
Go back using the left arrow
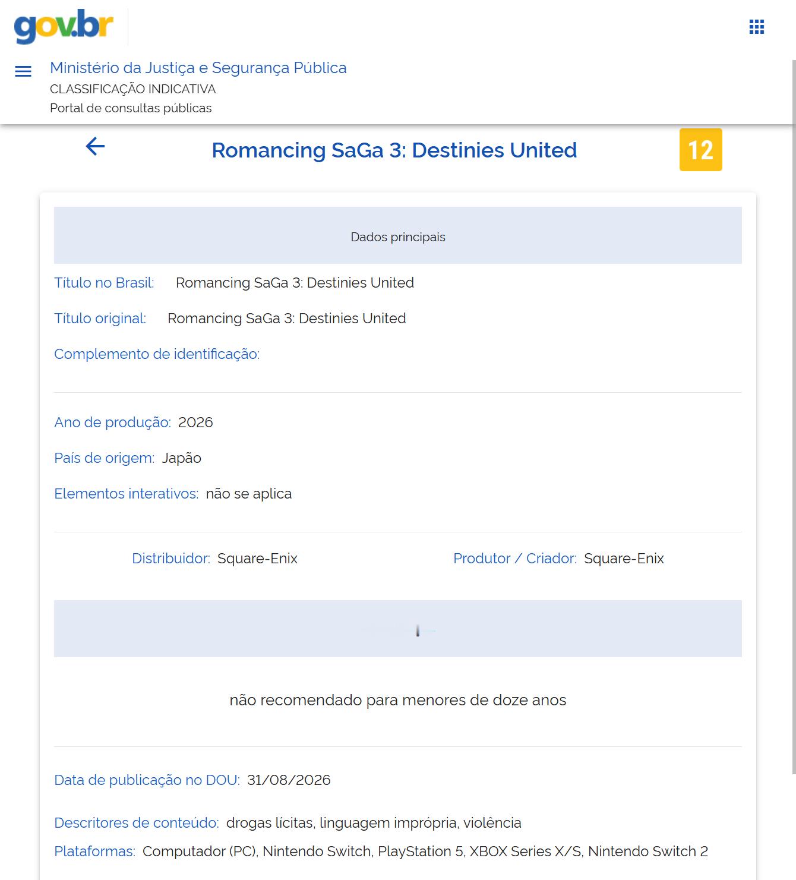pos(95,146)
